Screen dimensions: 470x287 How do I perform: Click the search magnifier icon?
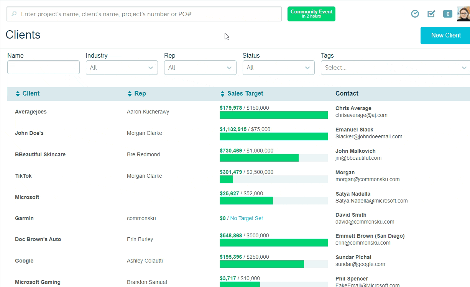point(14,14)
